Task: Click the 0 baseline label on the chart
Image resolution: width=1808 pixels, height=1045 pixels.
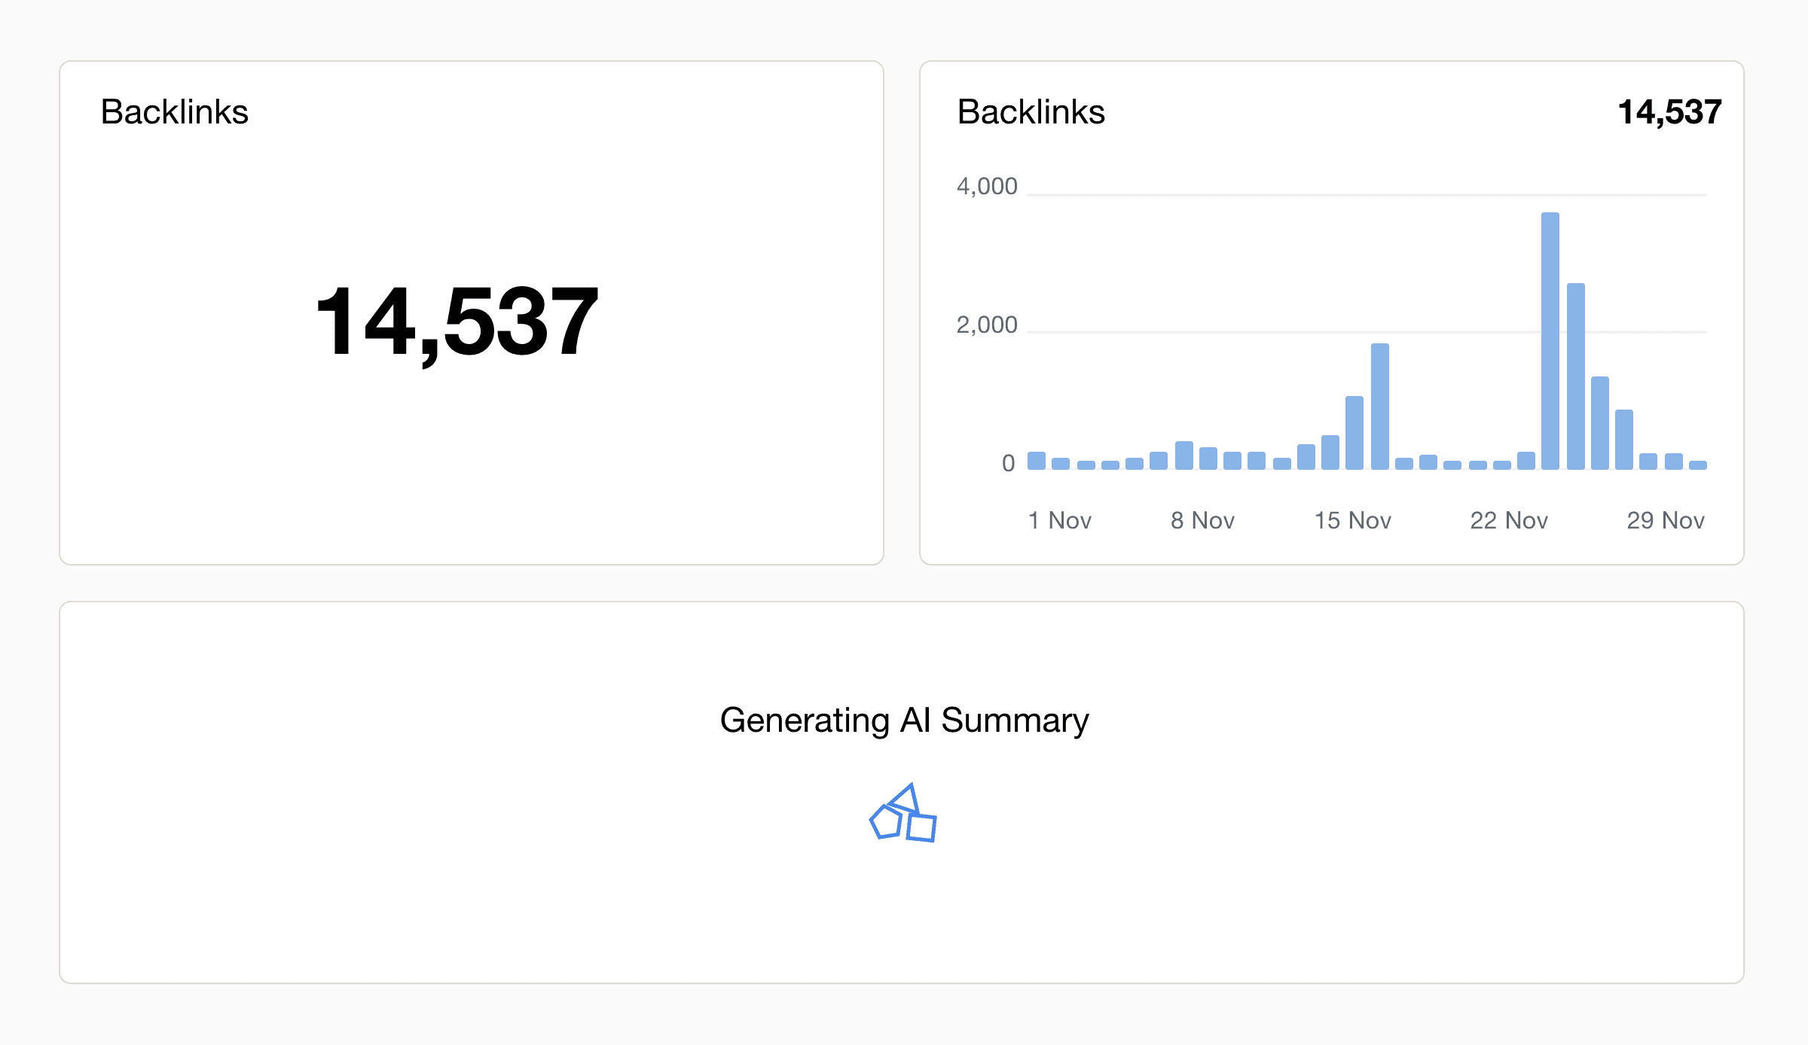Action: [1007, 462]
